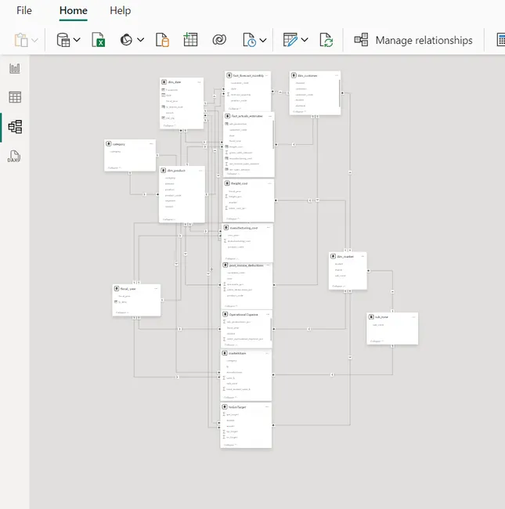Click the Enter data table icon
The image size is (505, 509).
[190, 40]
